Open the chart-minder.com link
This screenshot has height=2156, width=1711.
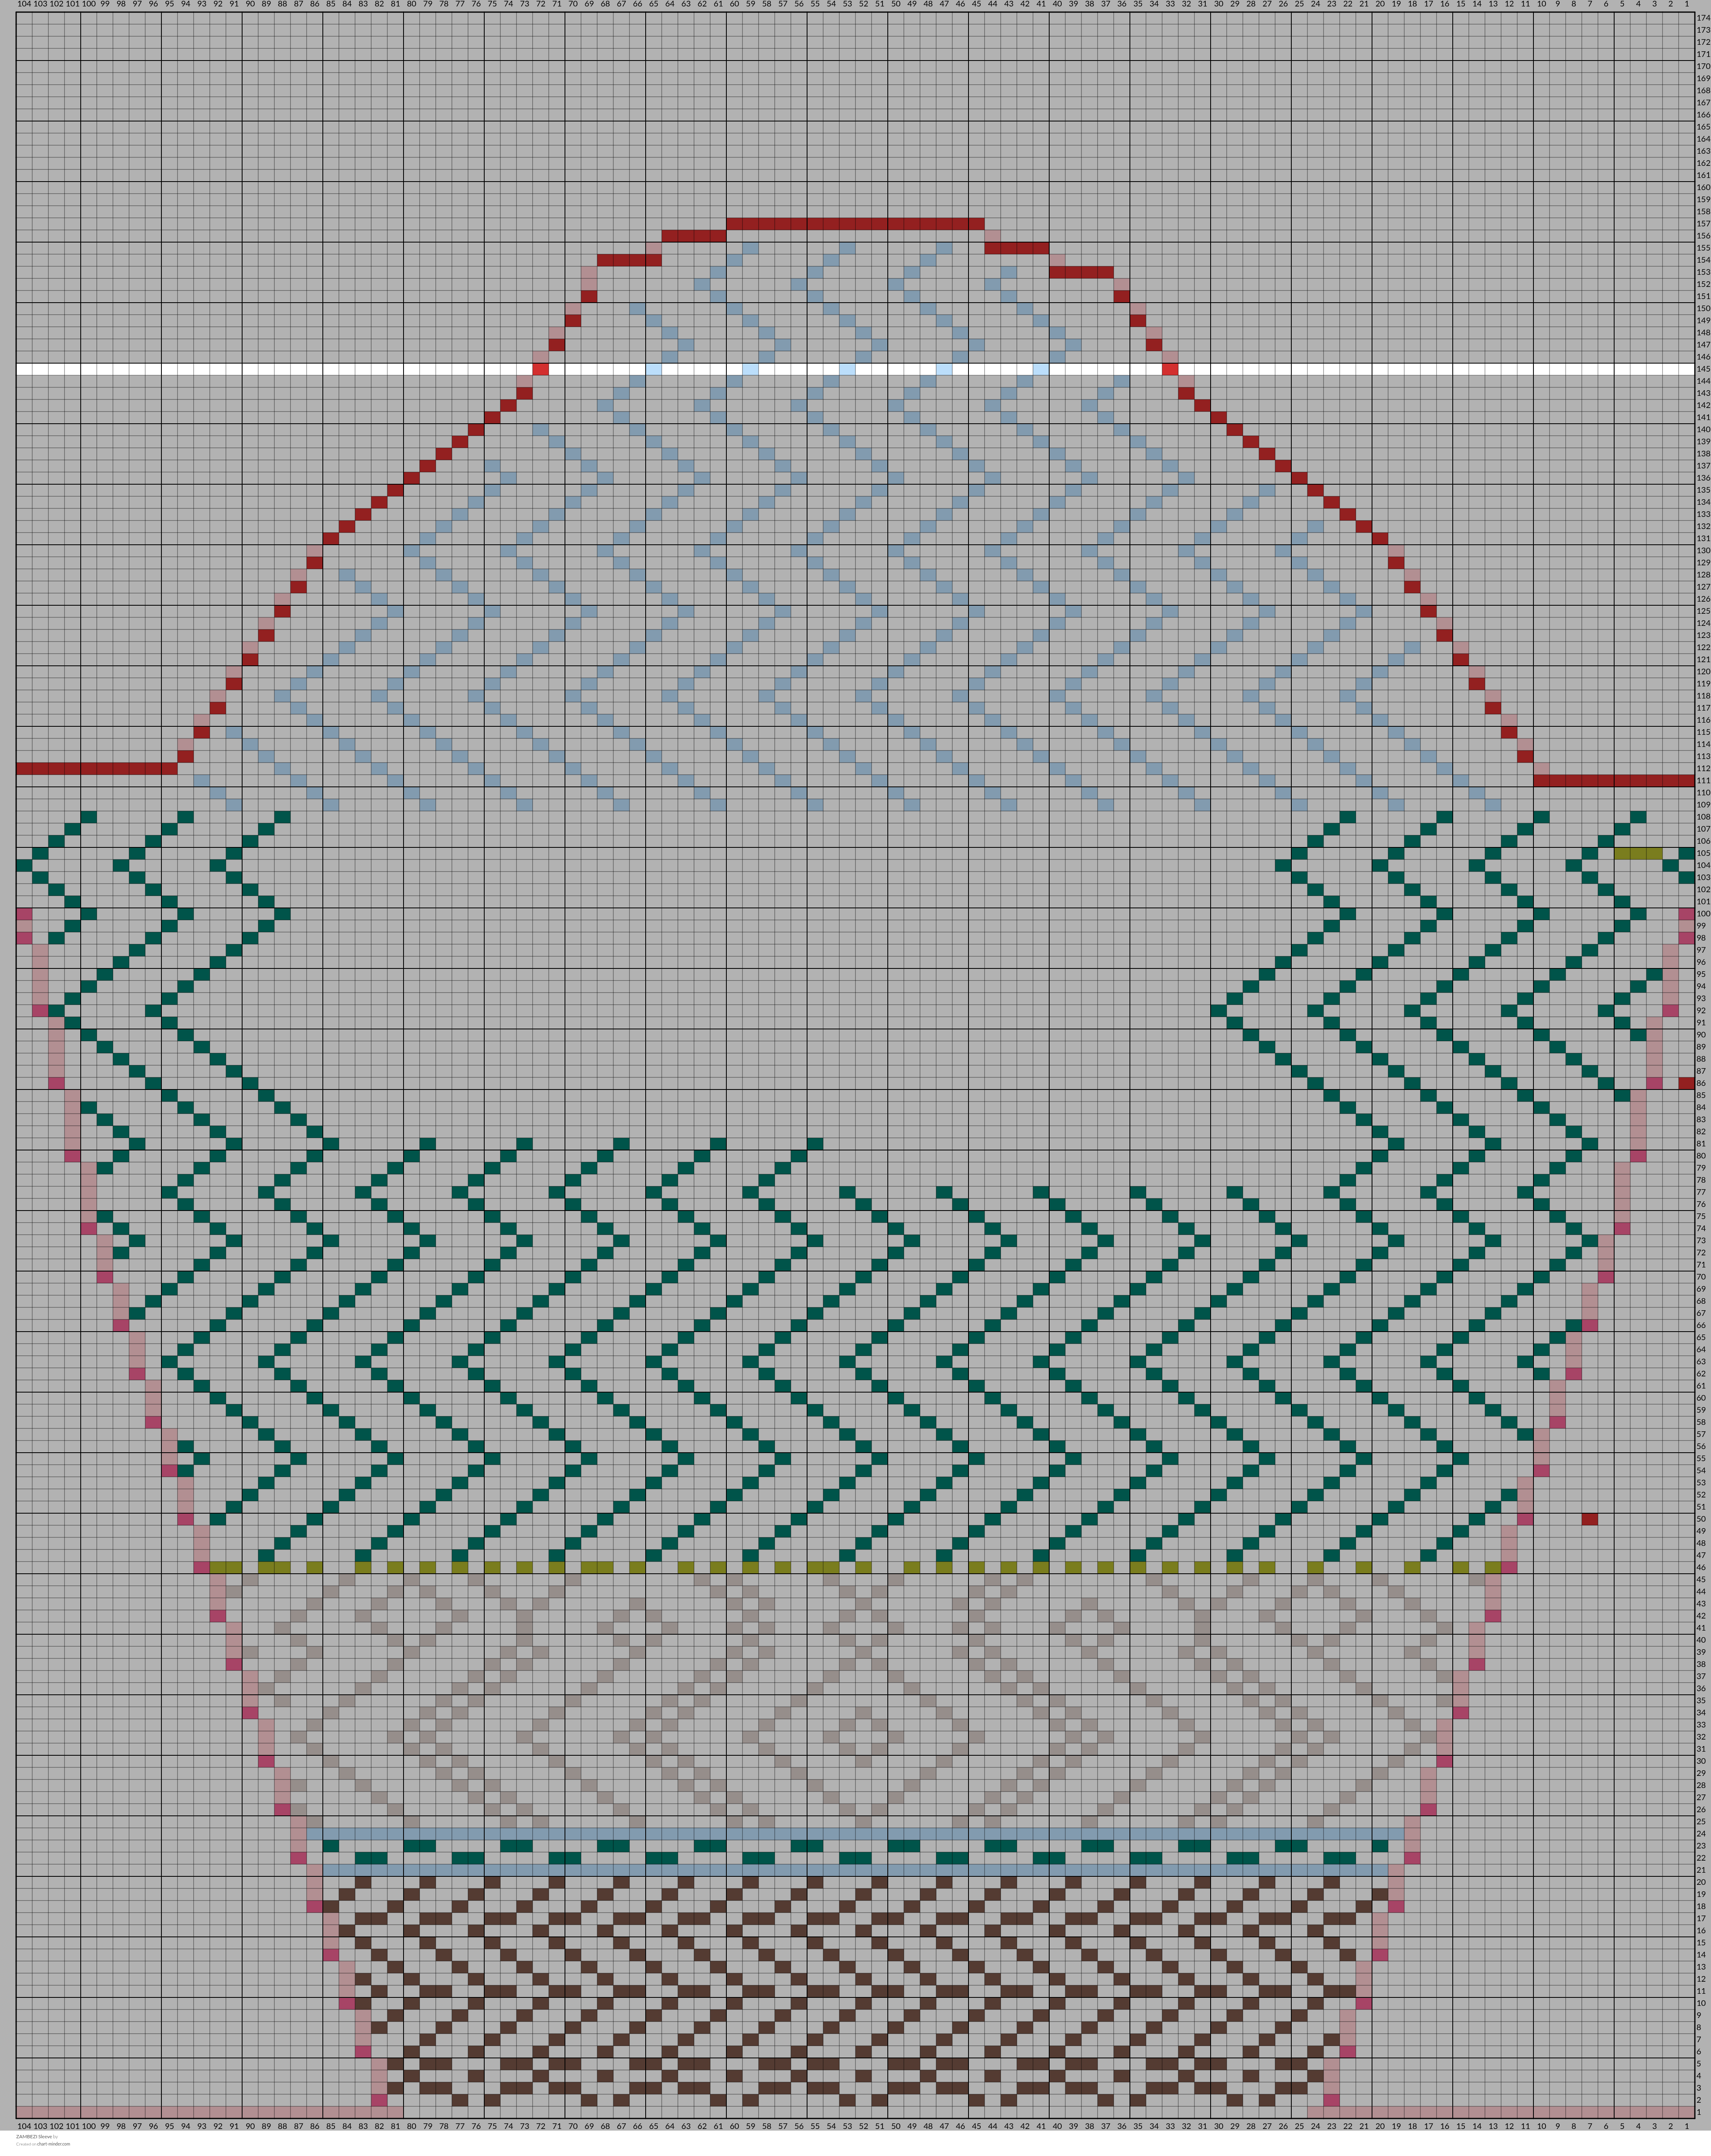(55, 2144)
